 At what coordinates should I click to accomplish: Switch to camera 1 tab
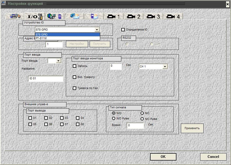point(114,16)
